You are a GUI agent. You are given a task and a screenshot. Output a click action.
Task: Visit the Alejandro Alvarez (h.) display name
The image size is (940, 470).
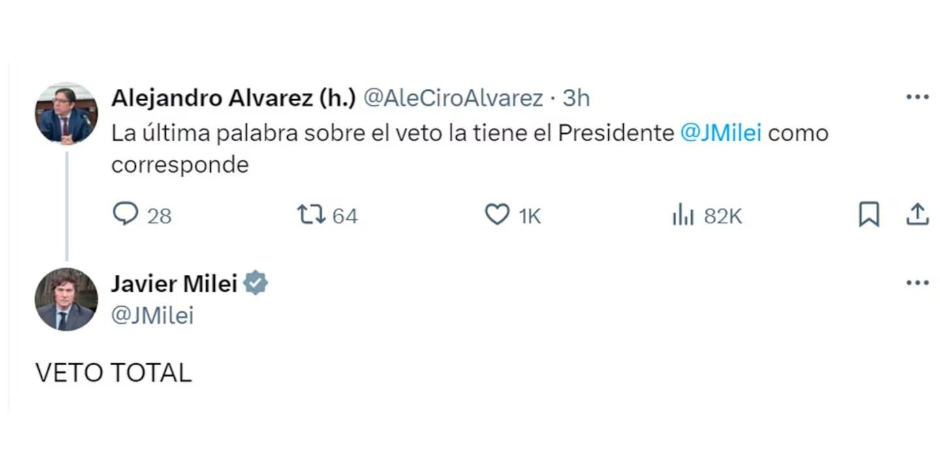pos(233,98)
